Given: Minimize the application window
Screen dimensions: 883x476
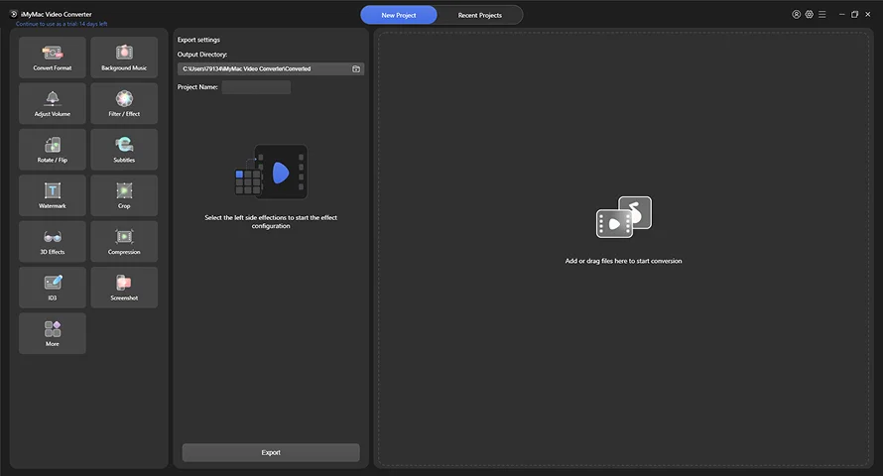Looking at the screenshot, I should (x=842, y=15).
